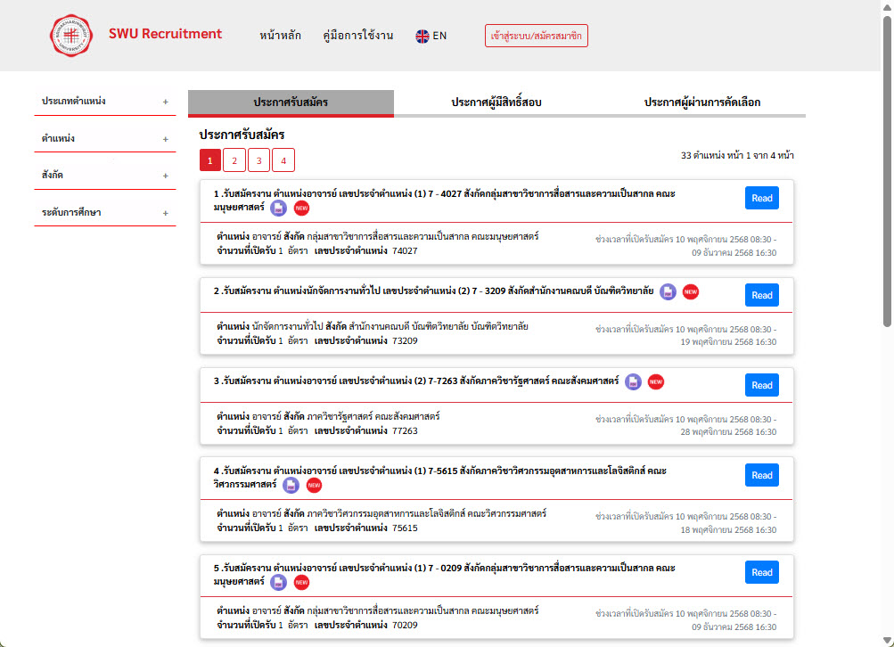Open the purple document icon for listing 1
This screenshot has height=647, width=894.
pyautogui.click(x=278, y=208)
